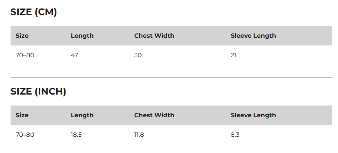Select the 70–80 size cell in CM table
Image resolution: width=338 pixels, height=153 pixels.
coord(25,55)
